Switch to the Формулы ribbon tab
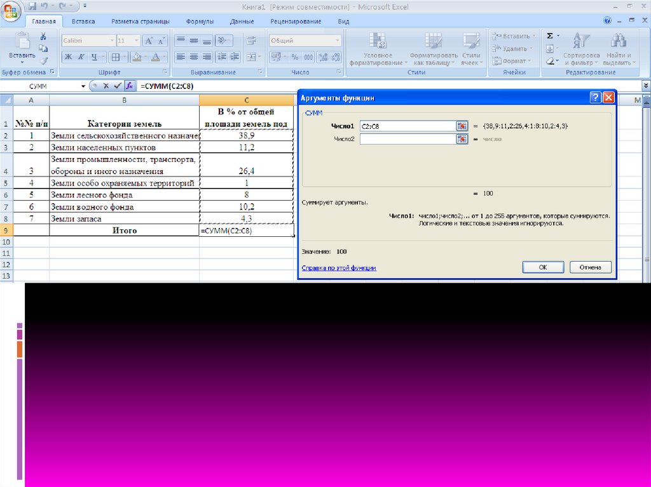The image size is (651, 487). (200, 21)
